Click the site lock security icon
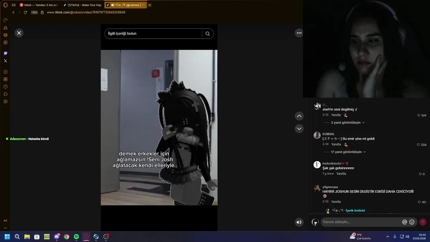The image size is (430, 242). point(42,12)
